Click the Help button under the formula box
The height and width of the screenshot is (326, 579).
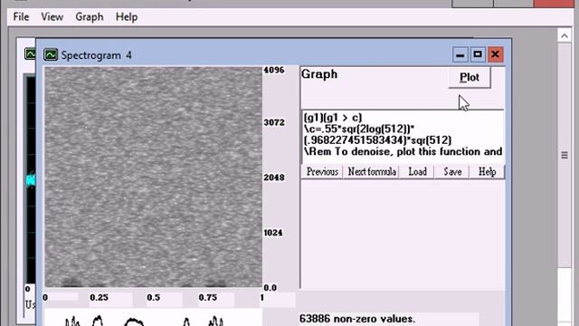(x=487, y=172)
